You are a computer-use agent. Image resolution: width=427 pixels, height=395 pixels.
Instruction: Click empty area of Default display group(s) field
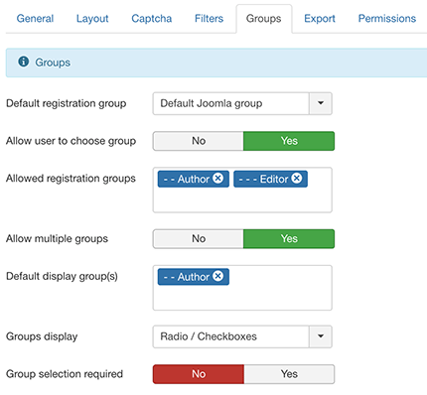coord(242,298)
